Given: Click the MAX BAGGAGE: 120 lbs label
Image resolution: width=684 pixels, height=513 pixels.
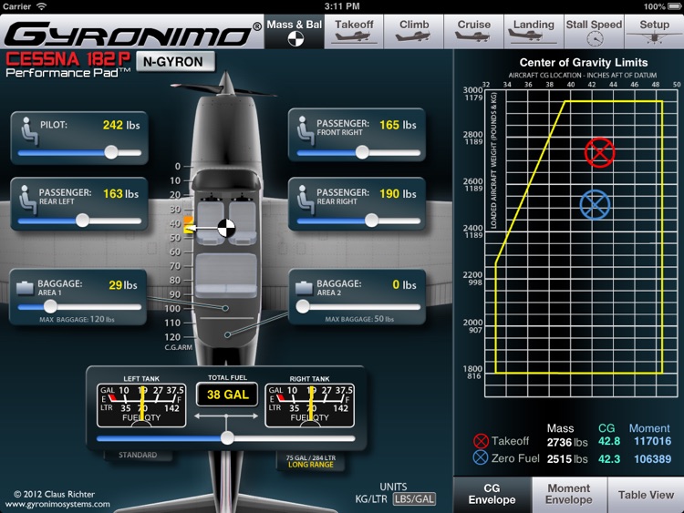Looking at the screenshot, I should tap(77, 319).
